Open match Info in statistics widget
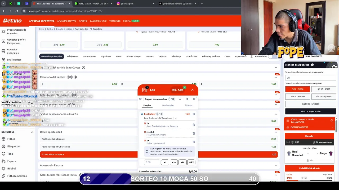Screen dimensions: 339x190 pyautogui.click(x=310, y=160)
